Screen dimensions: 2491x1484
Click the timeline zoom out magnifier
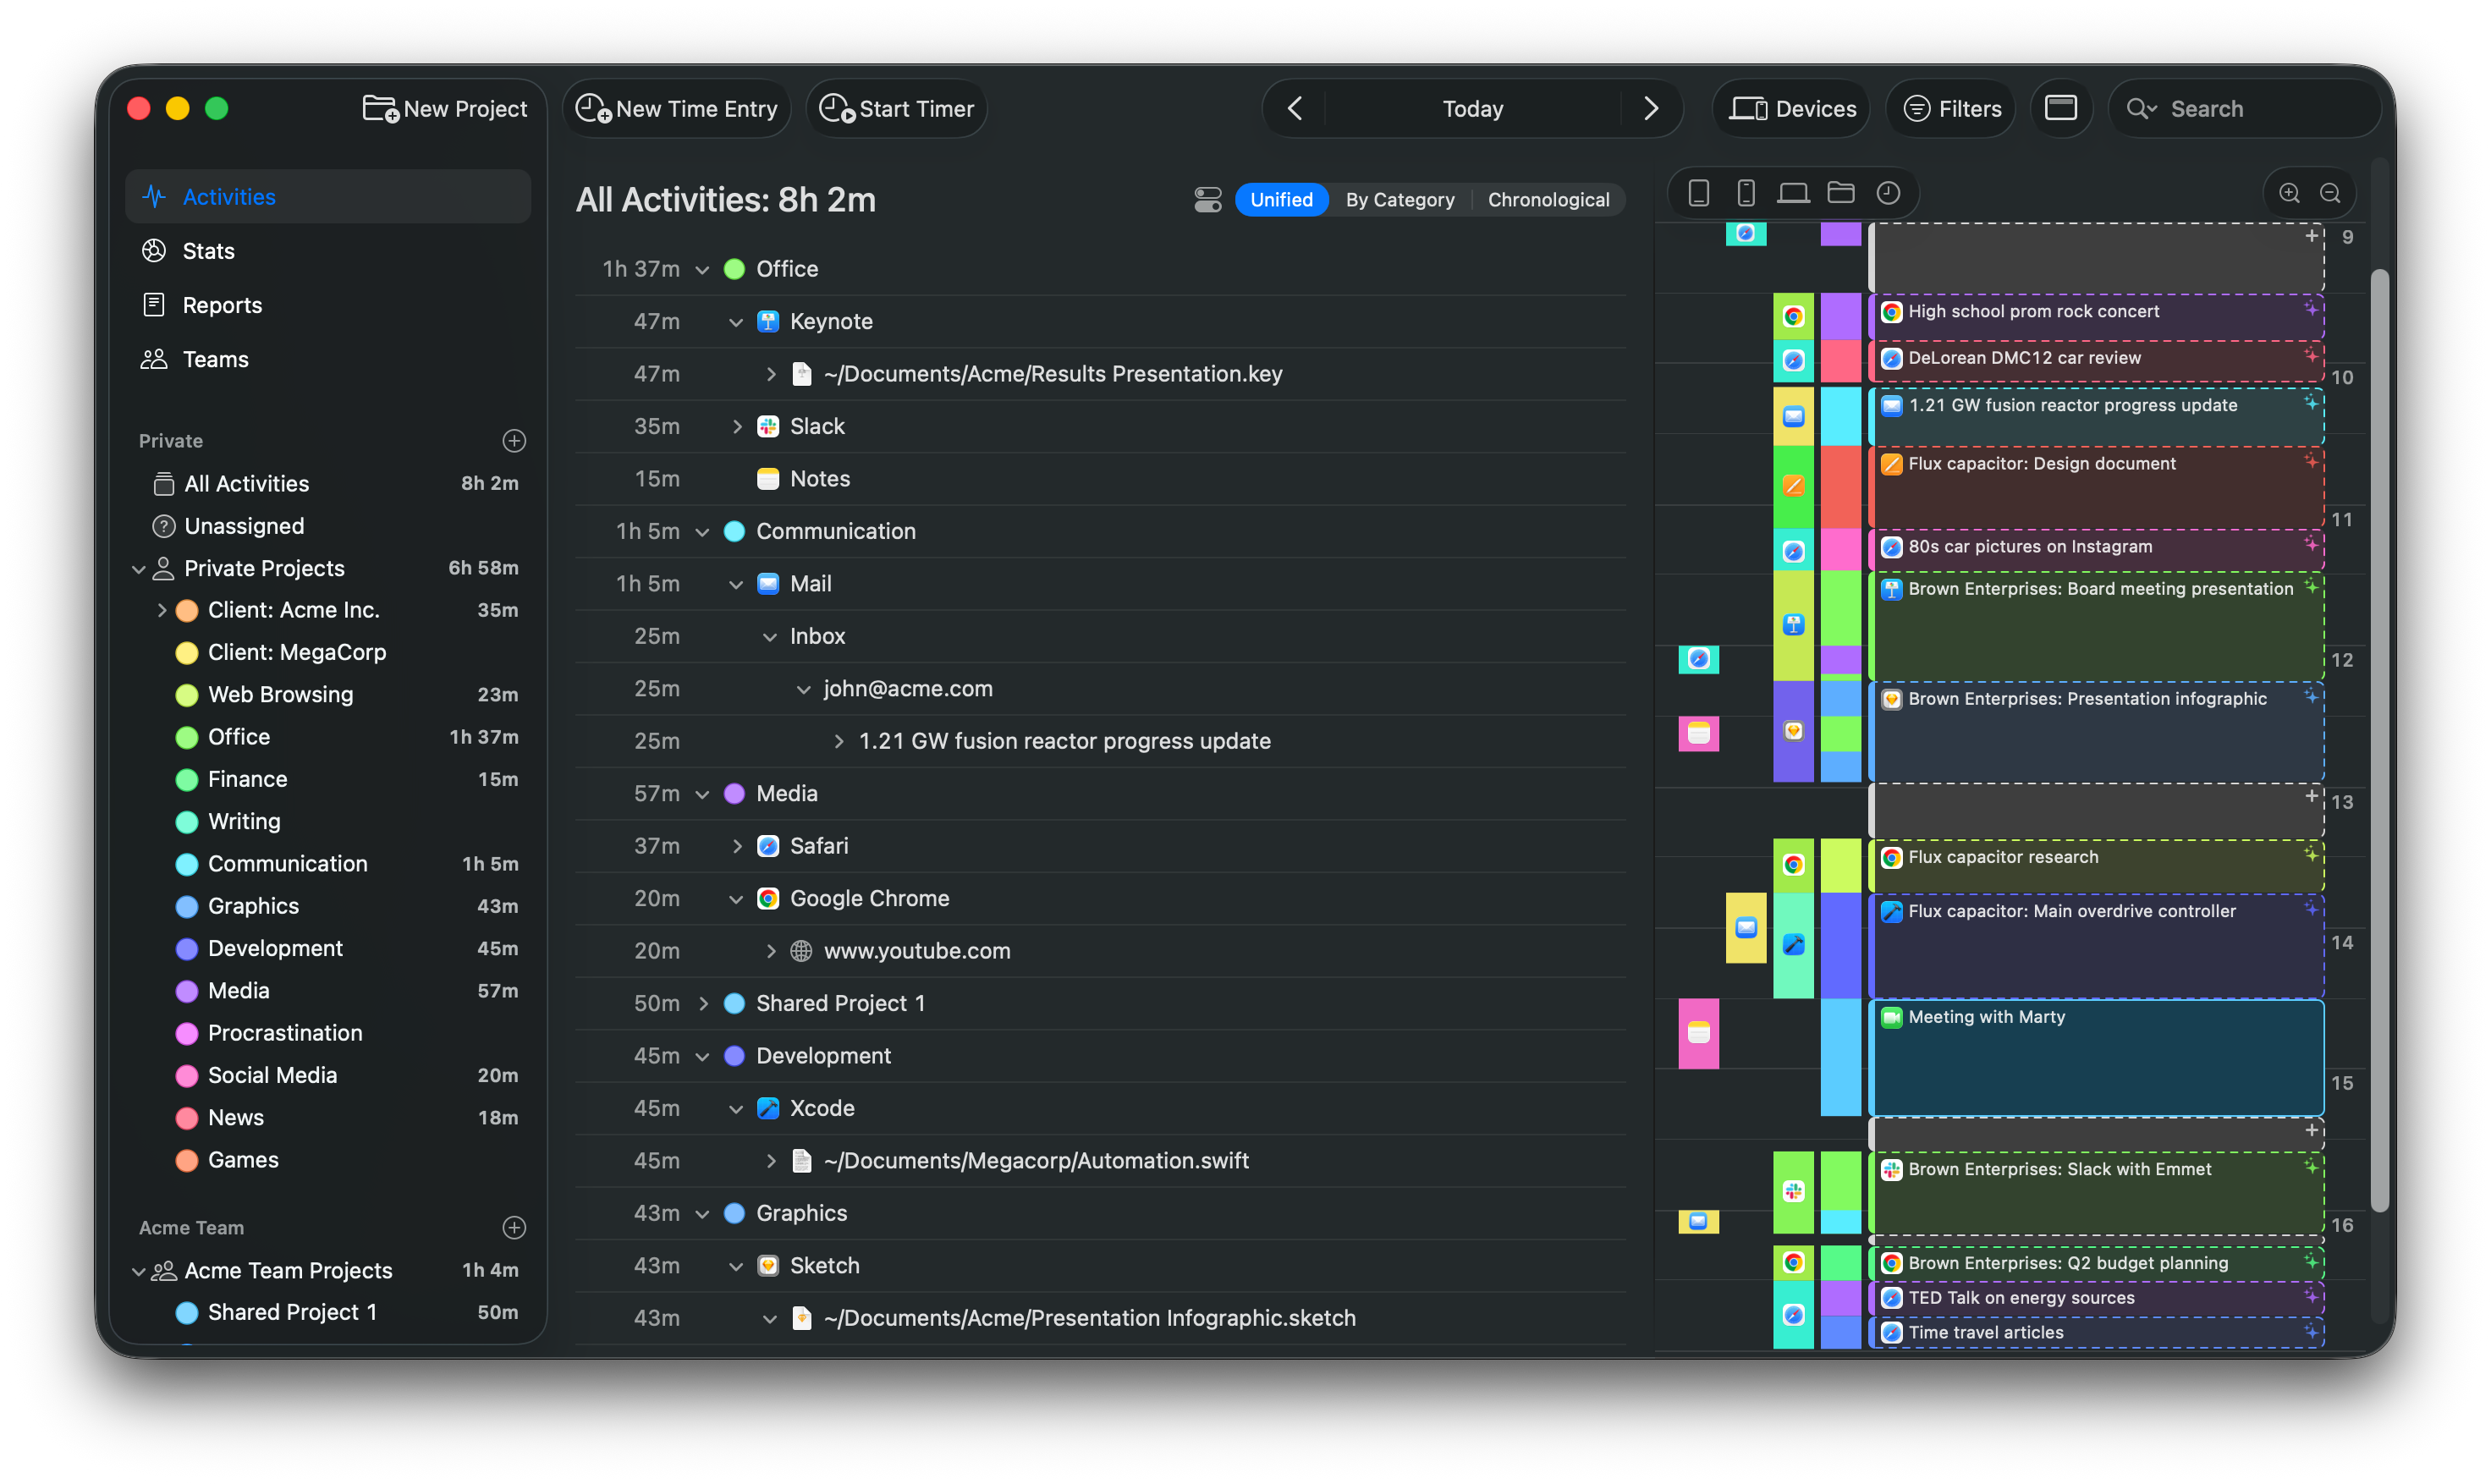tap(2329, 193)
